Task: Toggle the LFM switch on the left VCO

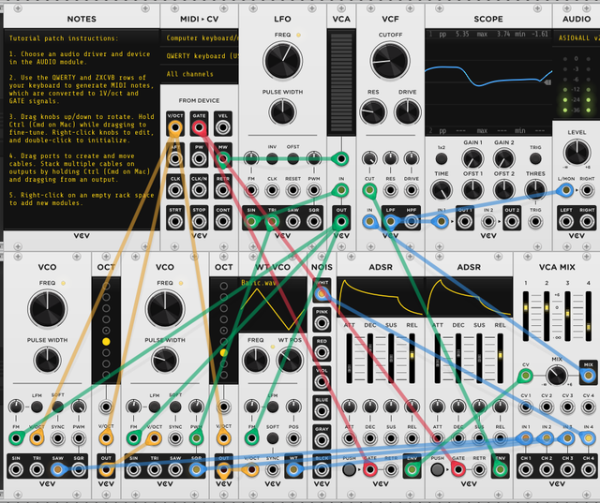Action: (x=37, y=407)
